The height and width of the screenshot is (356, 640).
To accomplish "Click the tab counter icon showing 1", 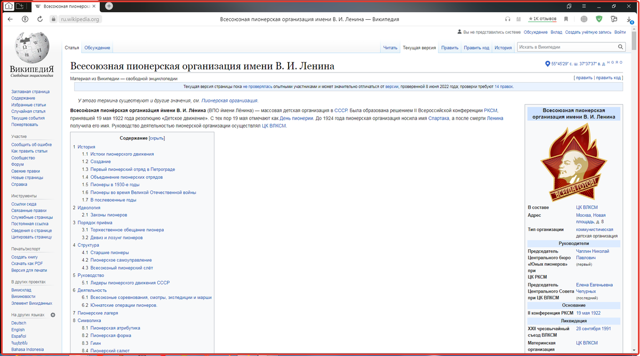I will click(x=9, y=6).
